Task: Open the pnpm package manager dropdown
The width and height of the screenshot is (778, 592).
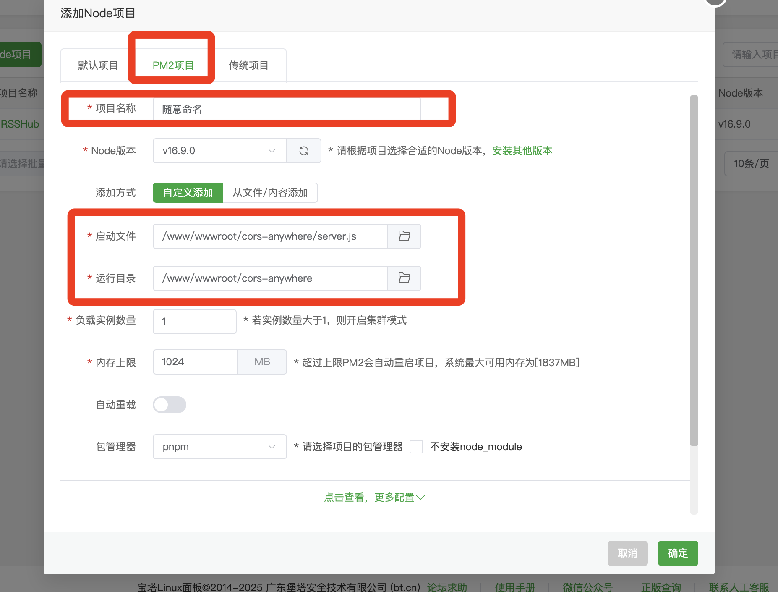Action: (x=219, y=447)
